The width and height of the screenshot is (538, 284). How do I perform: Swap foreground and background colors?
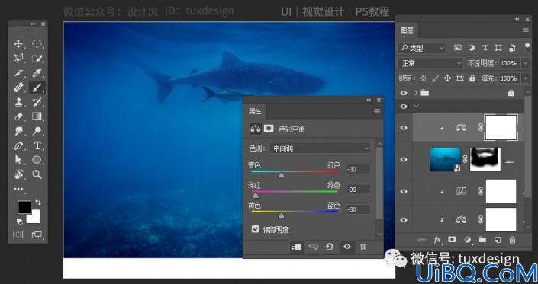(37, 203)
